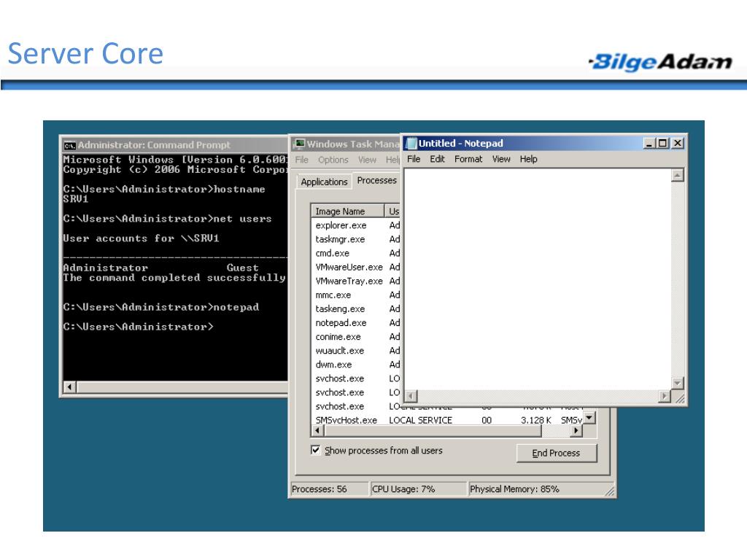
Task: Click Notepad's vertical scrollbar up arrow
Action: pos(678,176)
